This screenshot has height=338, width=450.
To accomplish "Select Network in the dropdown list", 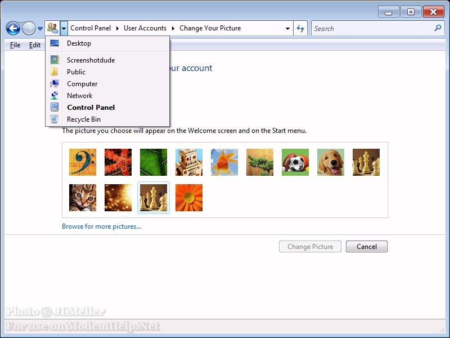I will point(107,95).
